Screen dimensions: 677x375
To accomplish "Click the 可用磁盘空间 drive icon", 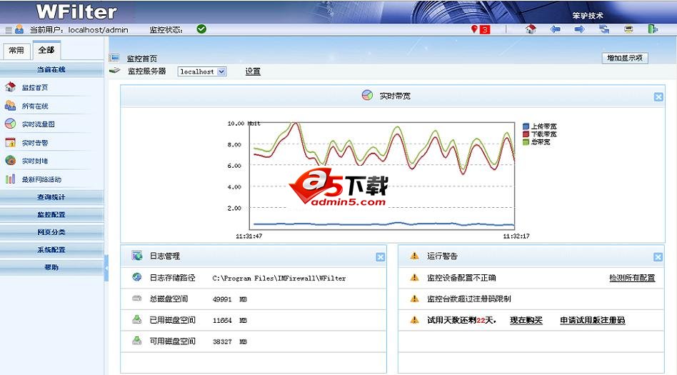I will point(137,341).
